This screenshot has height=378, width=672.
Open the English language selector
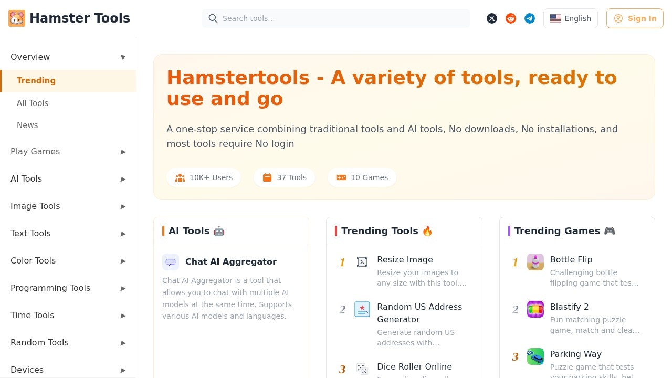571,18
